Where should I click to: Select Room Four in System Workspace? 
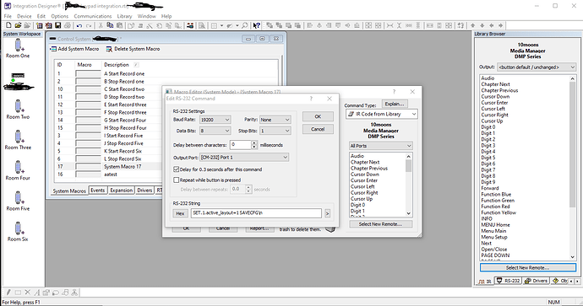pyautogui.click(x=18, y=171)
